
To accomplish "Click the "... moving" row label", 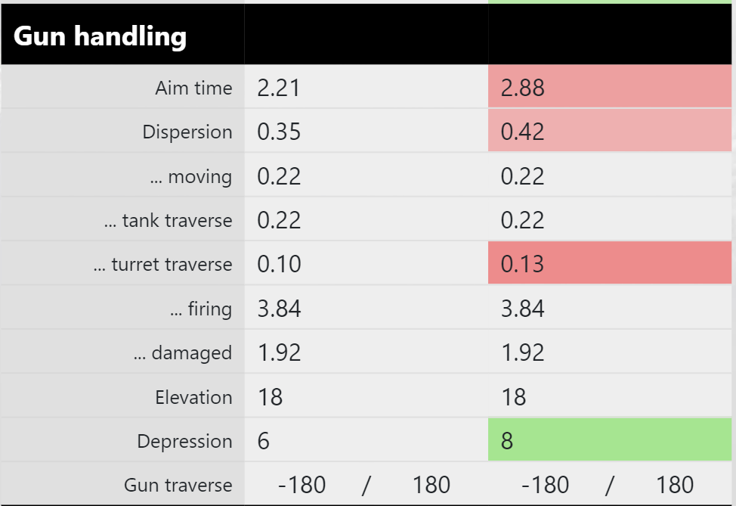I will [x=190, y=176].
